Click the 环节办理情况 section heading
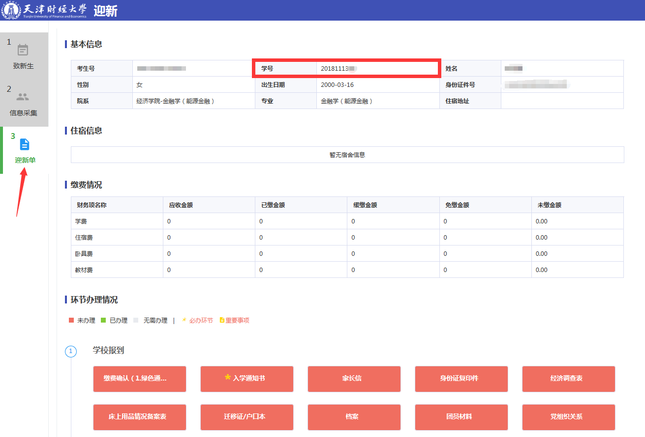Image resolution: width=645 pixels, height=437 pixels. coord(94,300)
